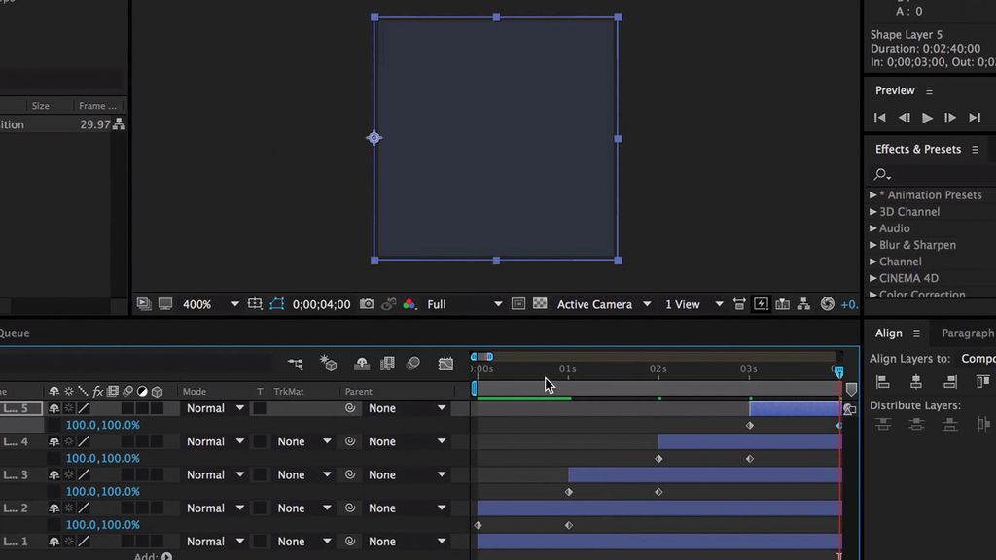The height and width of the screenshot is (560, 996).
Task: Take a snapshot with the camera icon
Action: point(367,304)
